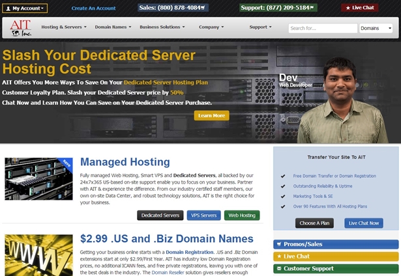The width and height of the screenshot is (401, 276).
Task: Open the green Customer Support bar
Action: (336, 269)
